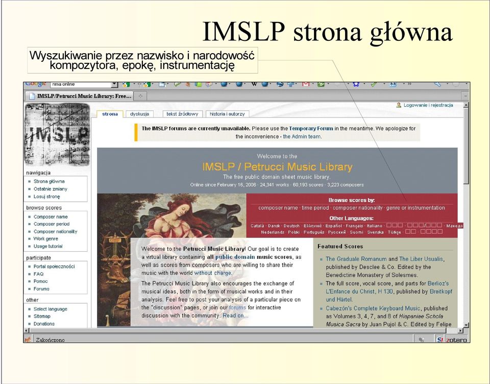Click the orange icon left of Zakończono
This screenshot has width=490, height=384.
tap(28, 340)
